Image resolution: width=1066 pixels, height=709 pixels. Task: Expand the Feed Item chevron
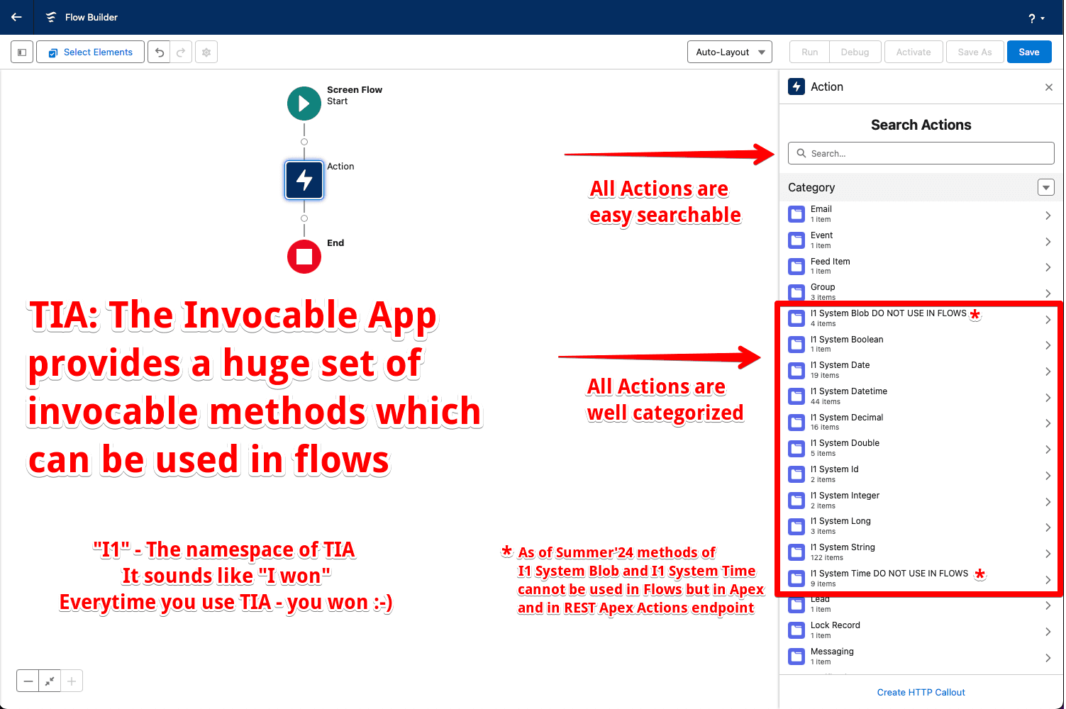tap(1048, 267)
